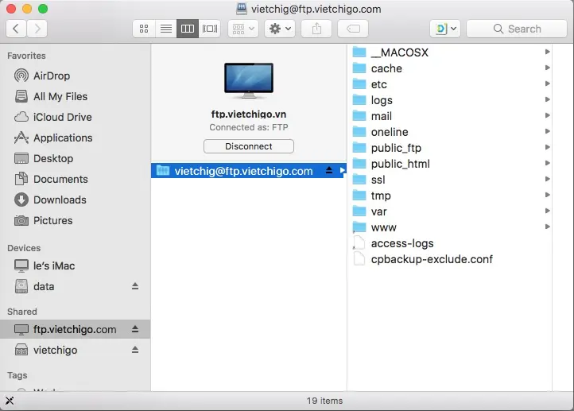Select the access-logs file
This screenshot has width=574, height=411.
(x=449, y=243)
